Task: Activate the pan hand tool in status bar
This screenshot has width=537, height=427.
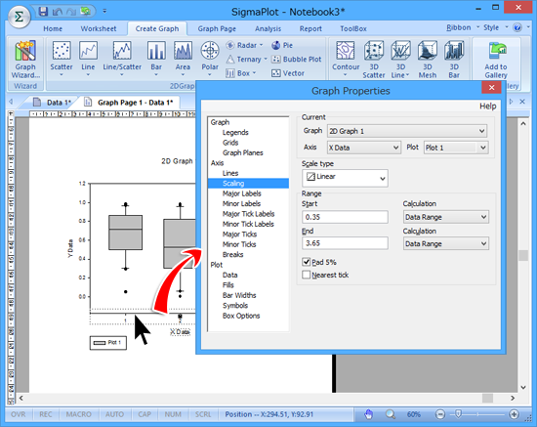Action: point(368,414)
